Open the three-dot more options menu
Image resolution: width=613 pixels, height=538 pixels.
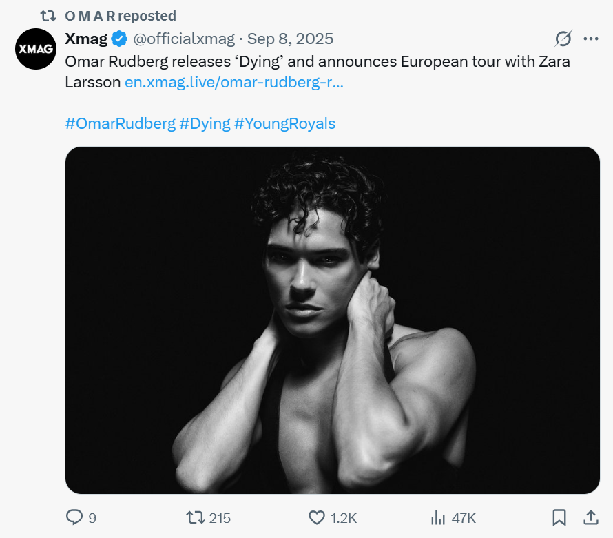[x=590, y=39]
